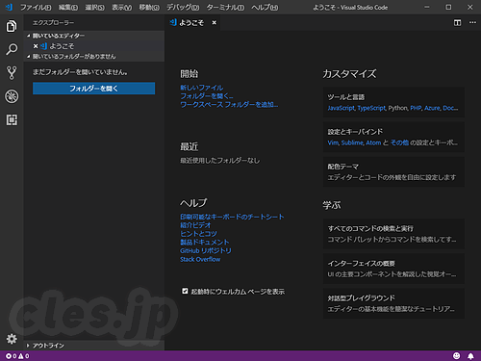The height and width of the screenshot is (361, 481).
Task: Click the PHP link
Action: tap(416, 108)
